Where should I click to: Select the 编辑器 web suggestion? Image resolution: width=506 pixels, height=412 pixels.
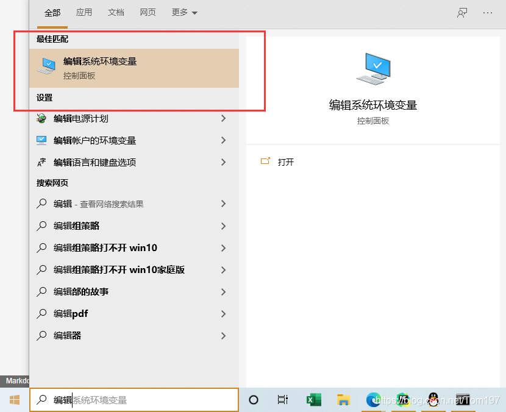coord(134,336)
